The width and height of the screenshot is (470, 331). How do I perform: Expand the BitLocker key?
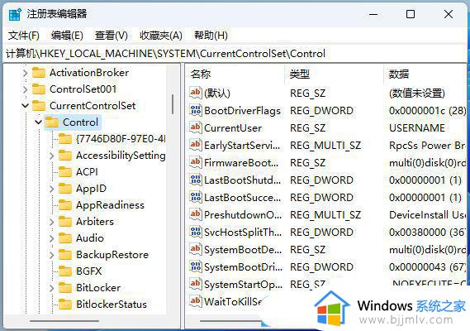click(51, 288)
